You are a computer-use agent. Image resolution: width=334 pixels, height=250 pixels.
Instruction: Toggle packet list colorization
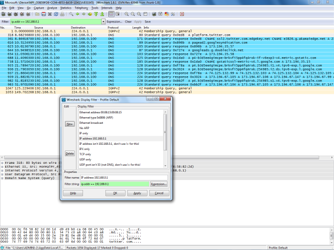coord(111,14)
